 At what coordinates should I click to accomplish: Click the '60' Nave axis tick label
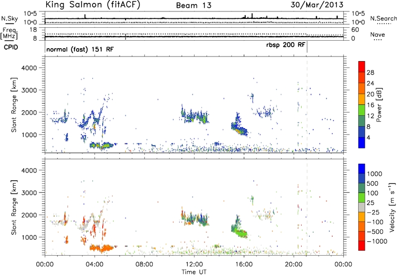[x=355, y=30]
